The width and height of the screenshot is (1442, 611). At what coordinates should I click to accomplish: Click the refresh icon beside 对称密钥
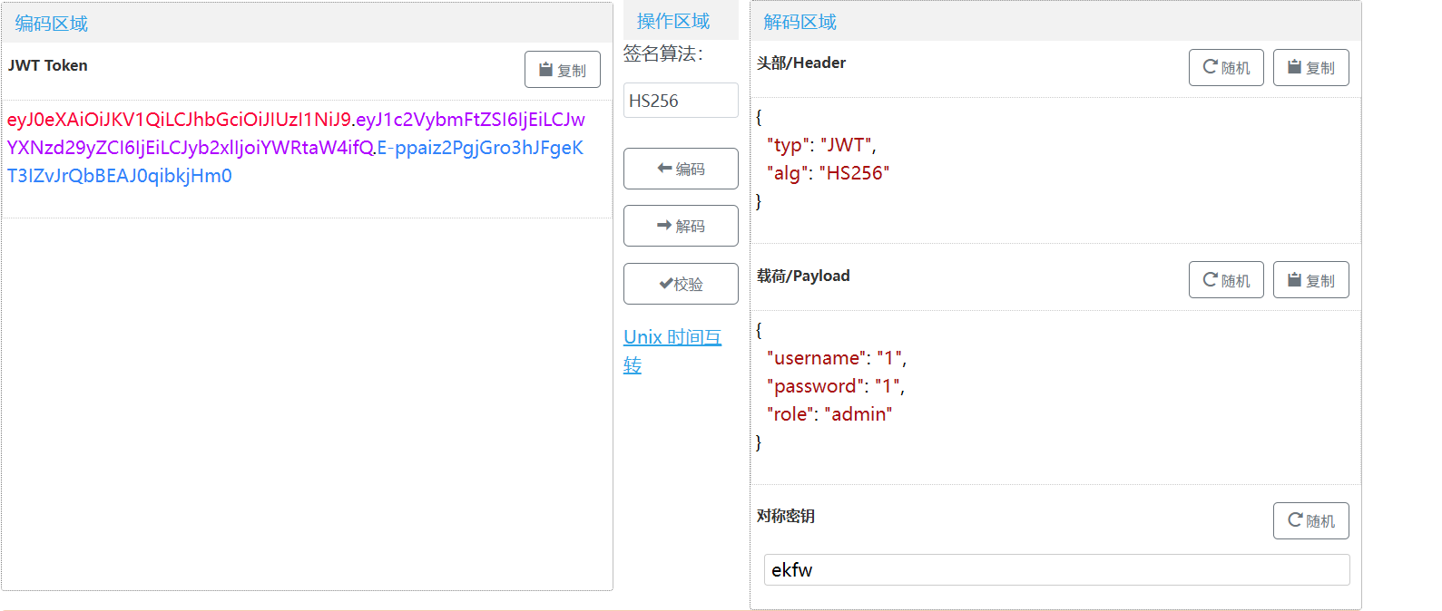click(x=1295, y=520)
